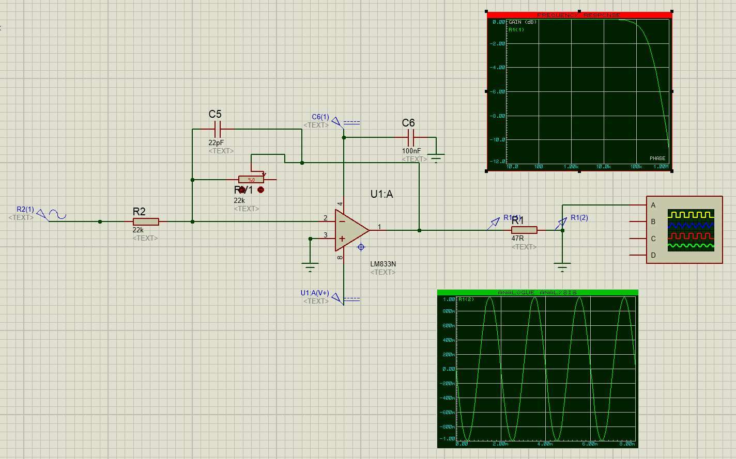Select the C6(1) power probe arrow

(337, 122)
